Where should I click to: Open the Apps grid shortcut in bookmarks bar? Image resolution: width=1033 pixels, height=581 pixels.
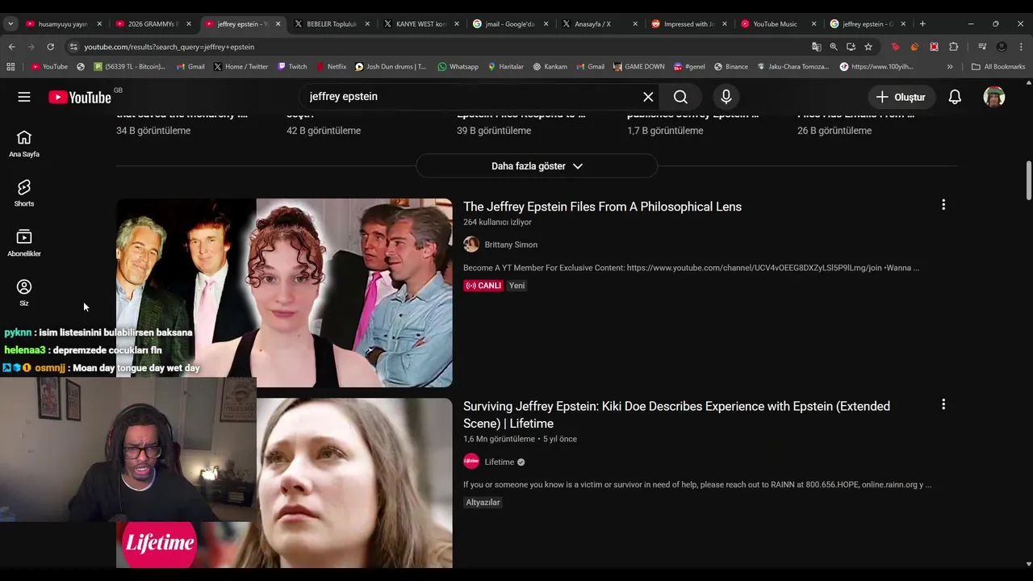[x=12, y=67]
